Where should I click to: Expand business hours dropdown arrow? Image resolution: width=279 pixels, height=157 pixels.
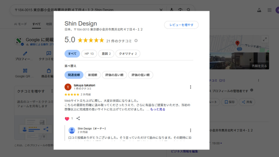[221, 143]
